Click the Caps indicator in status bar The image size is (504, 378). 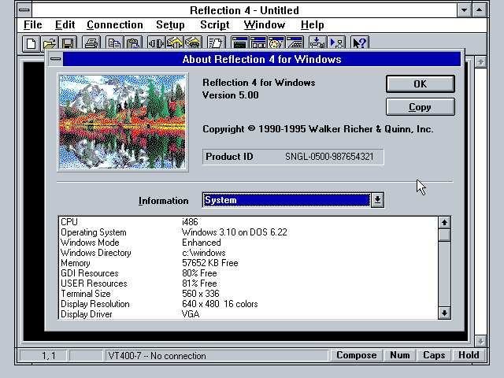click(x=434, y=355)
